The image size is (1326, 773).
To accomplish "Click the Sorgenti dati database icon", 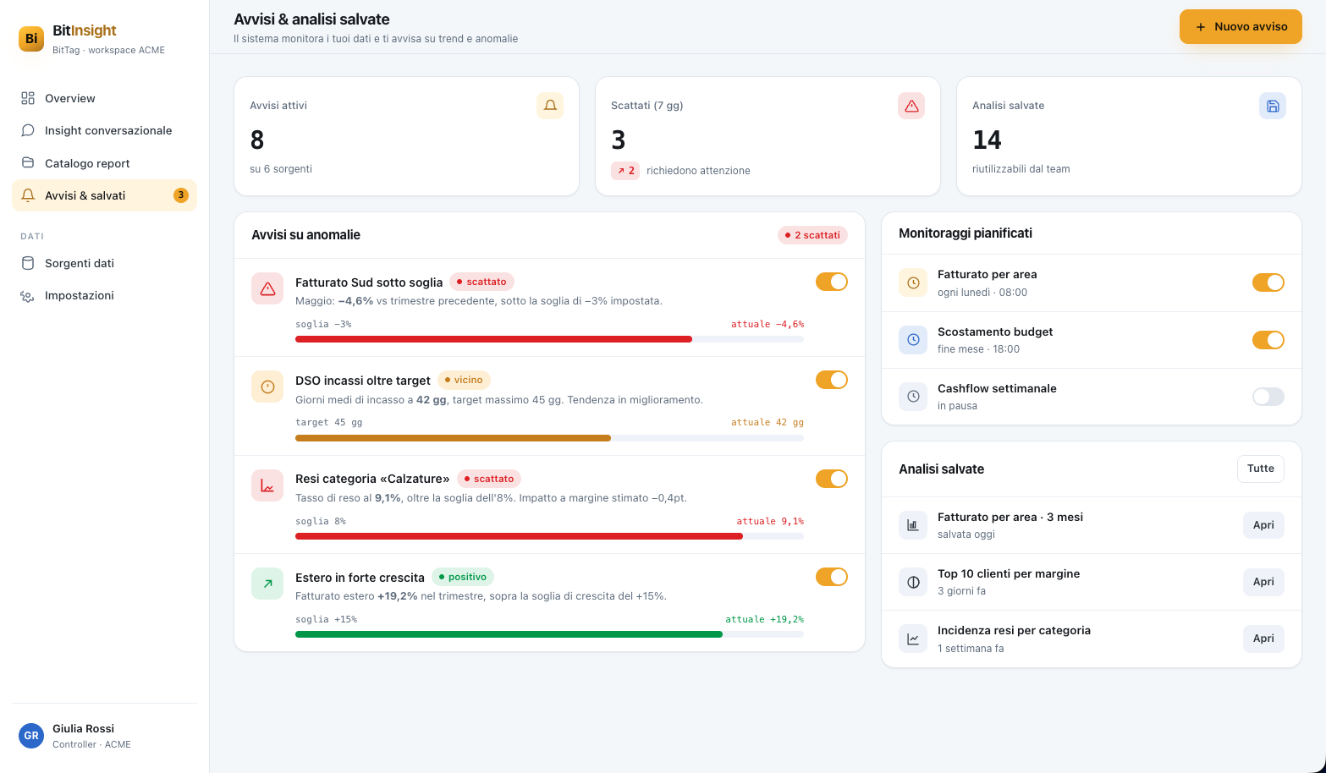I will [x=28, y=263].
